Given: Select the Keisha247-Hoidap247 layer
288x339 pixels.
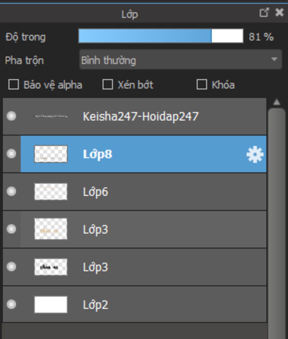Looking at the screenshot, I should tap(135, 116).
